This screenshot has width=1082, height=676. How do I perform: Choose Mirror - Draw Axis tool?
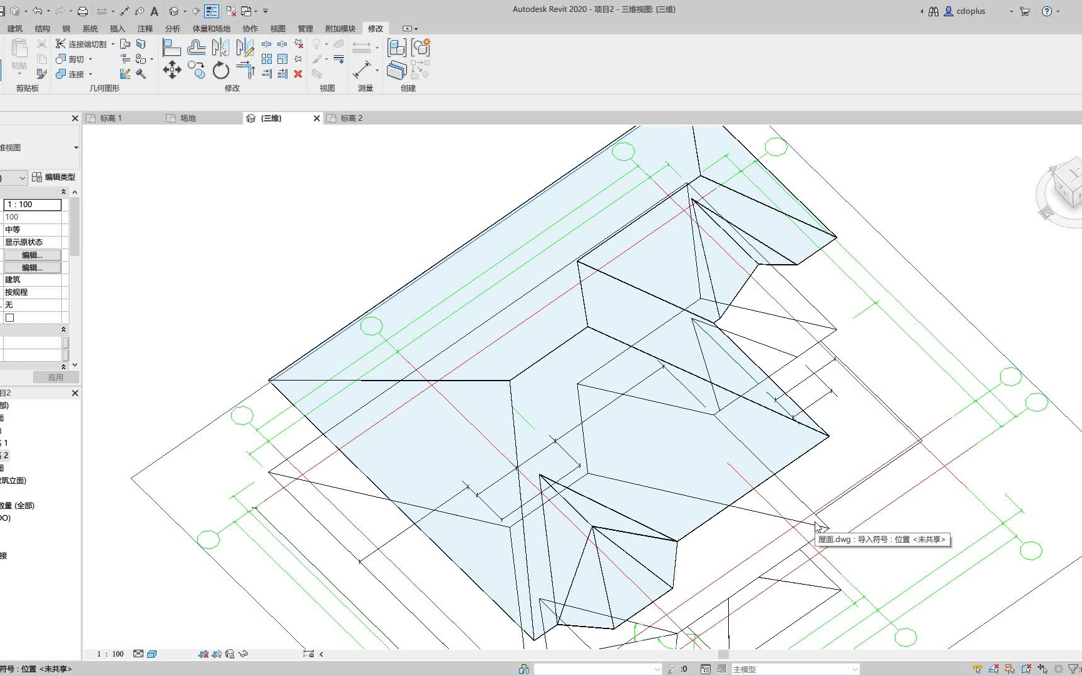245,48
